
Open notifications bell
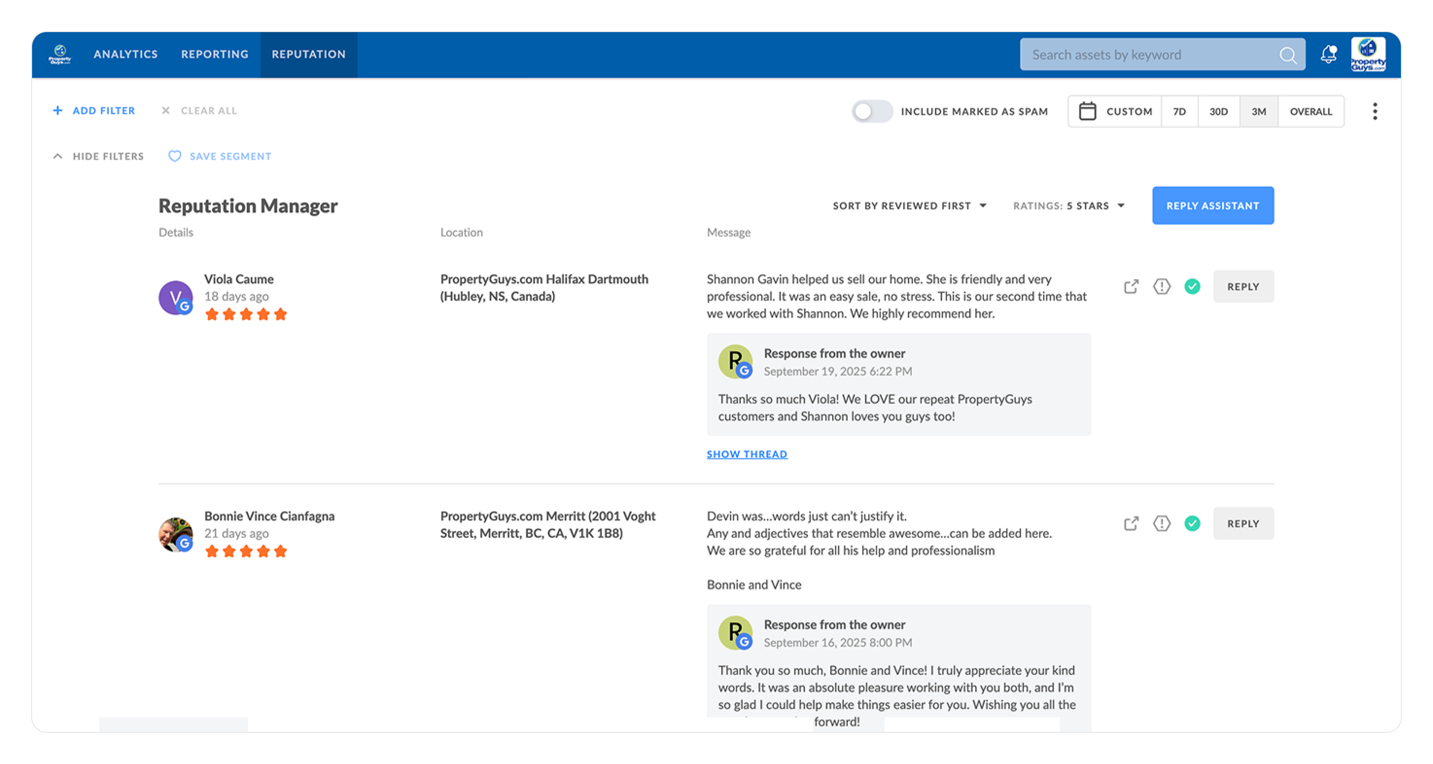click(1328, 54)
